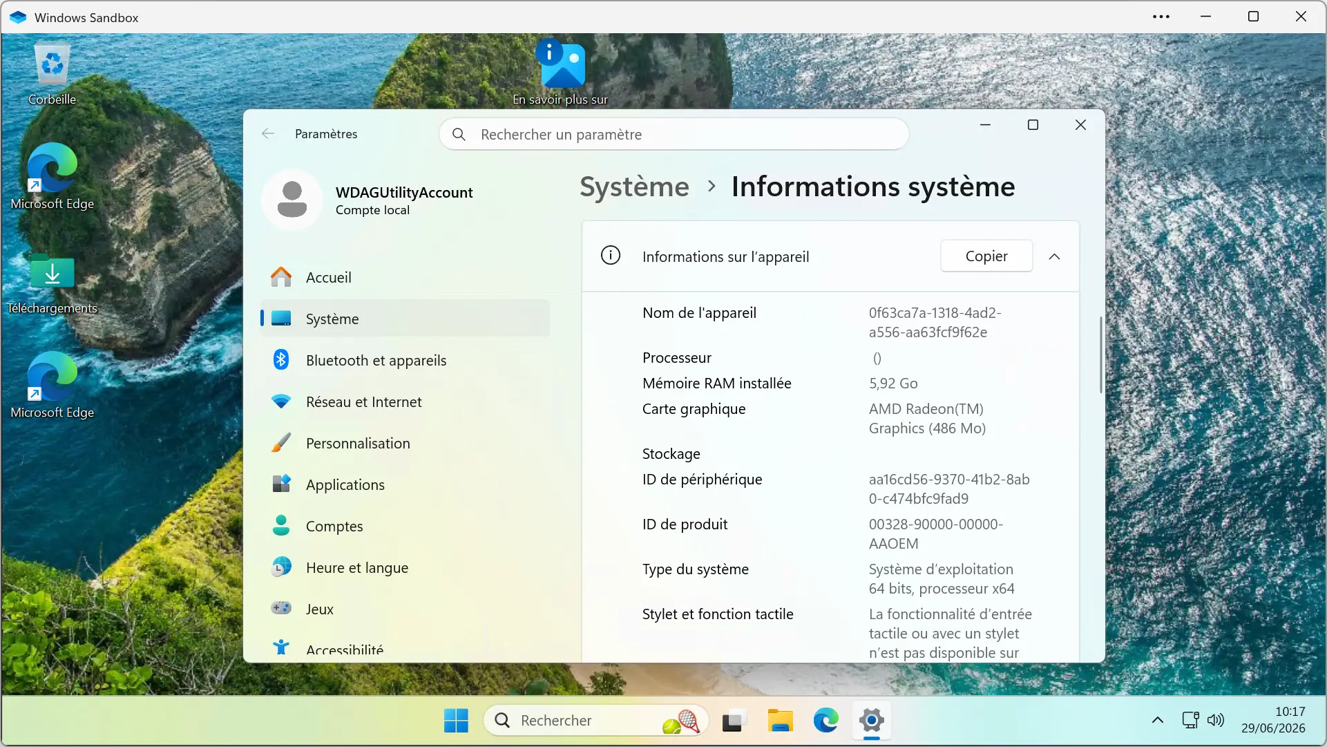Click the volume speaker tray icon
The image size is (1327, 747).
1216,720
